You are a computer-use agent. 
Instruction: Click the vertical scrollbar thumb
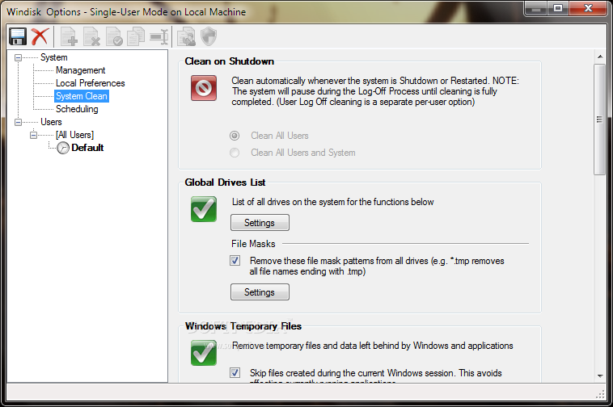click(600, 120)
